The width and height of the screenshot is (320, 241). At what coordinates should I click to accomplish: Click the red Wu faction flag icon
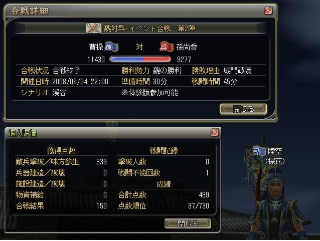click(x=167, y=47)
